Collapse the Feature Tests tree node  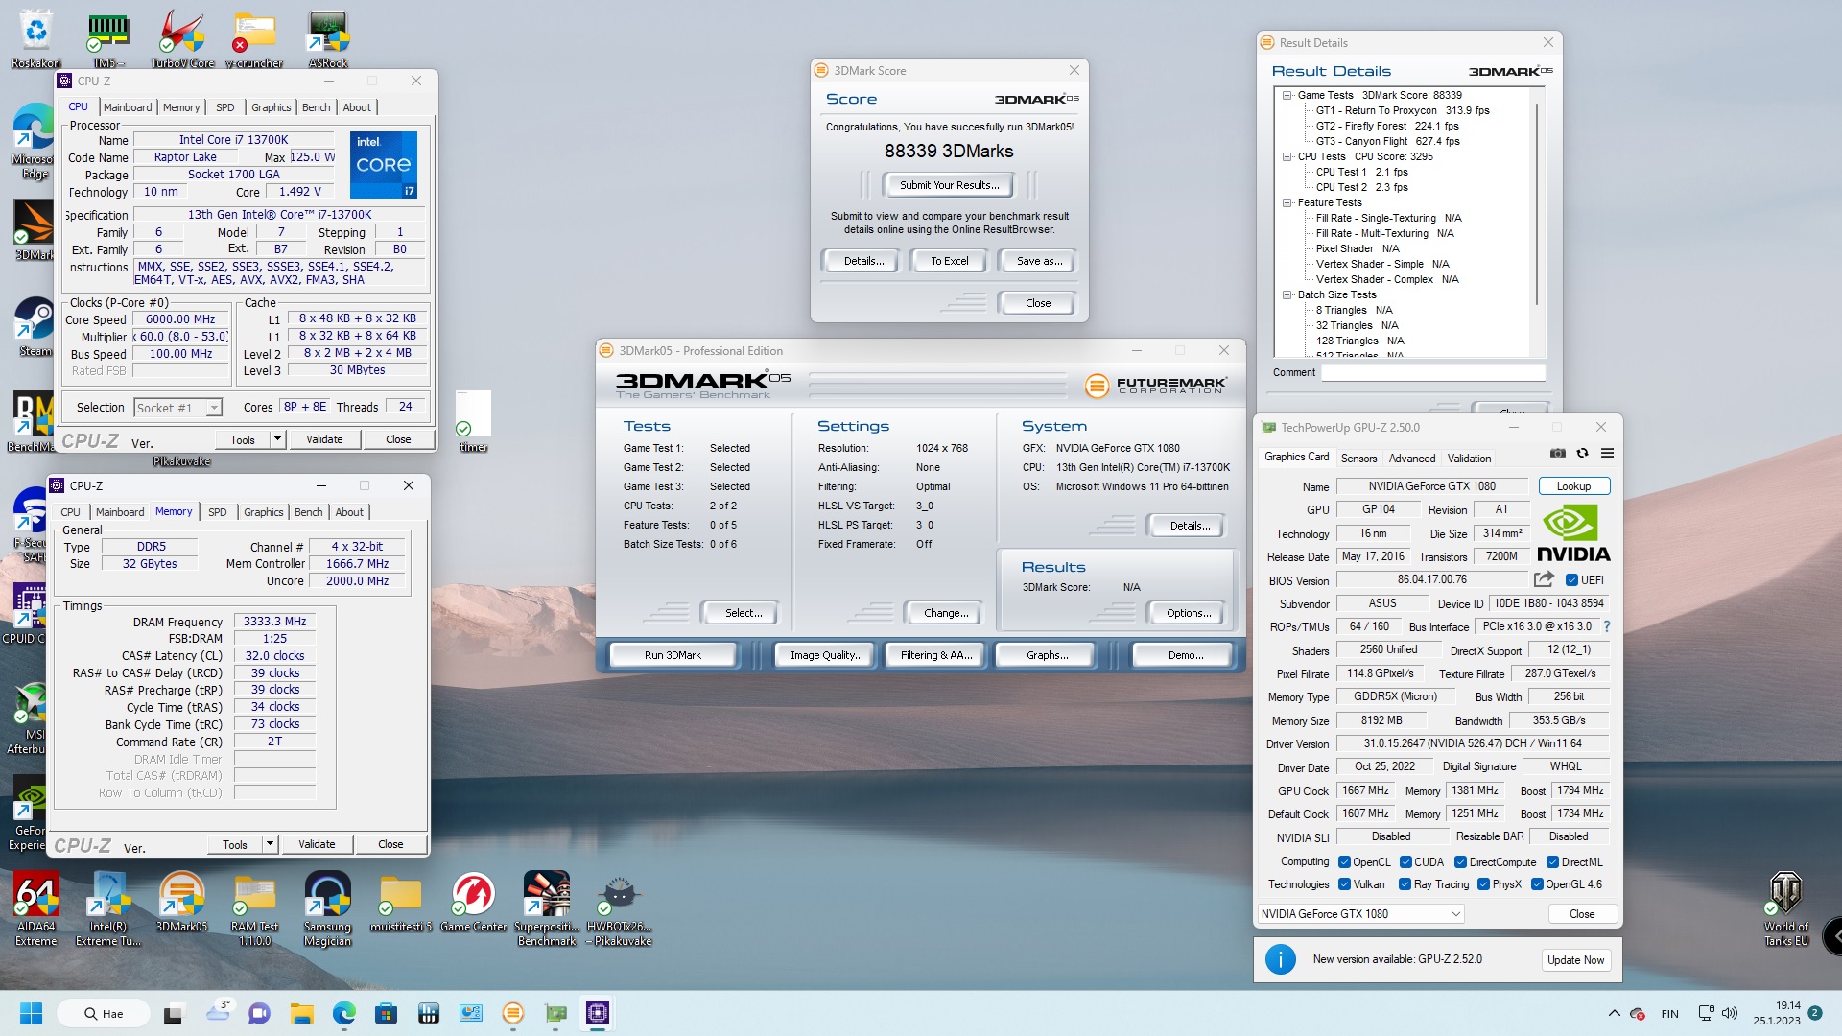1287,202
